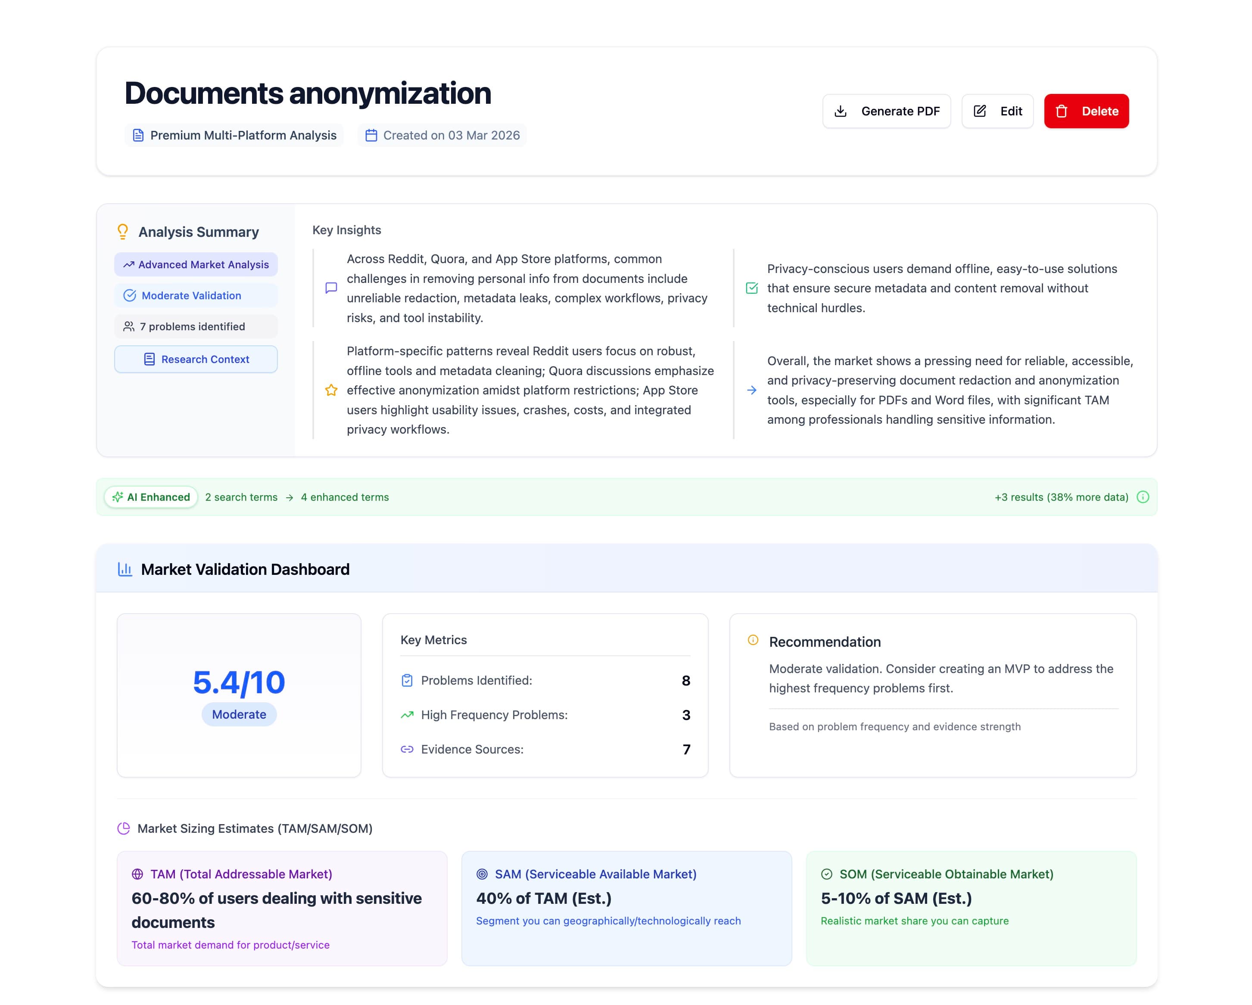Click the 7 problems identified badge
1252x1005 pixels.
[x=196, y=327]
